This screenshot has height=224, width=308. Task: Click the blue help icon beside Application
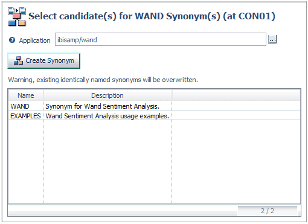click(12, 40)
